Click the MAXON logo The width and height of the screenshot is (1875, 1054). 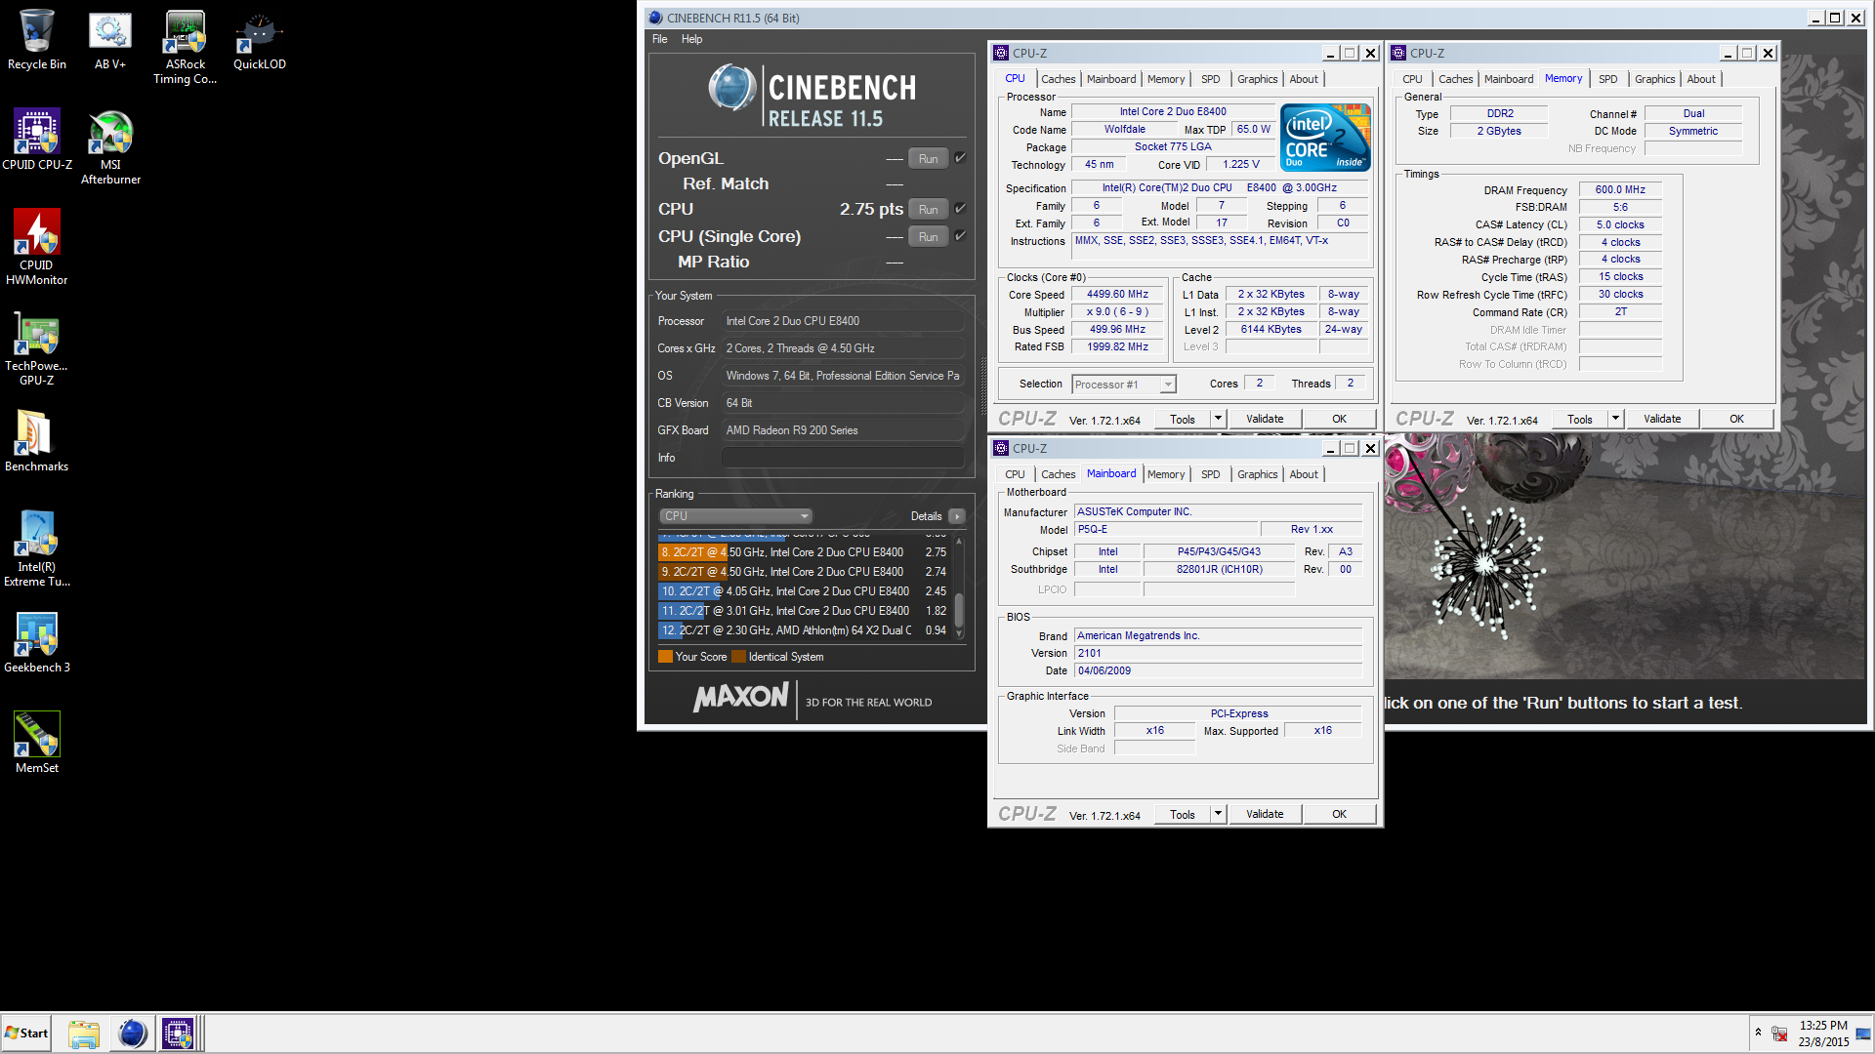740,698
